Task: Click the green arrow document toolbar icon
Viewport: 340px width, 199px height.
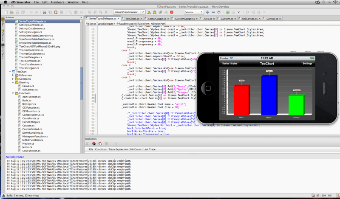Action: (227, 12)
